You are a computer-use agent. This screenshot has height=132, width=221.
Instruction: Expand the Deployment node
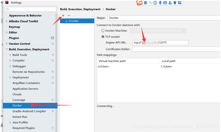[x=10, y=77]
